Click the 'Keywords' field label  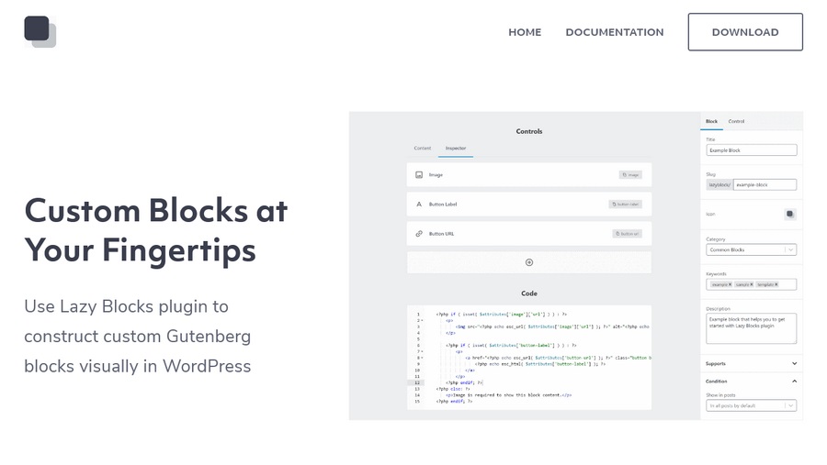[x=716, y=274]
